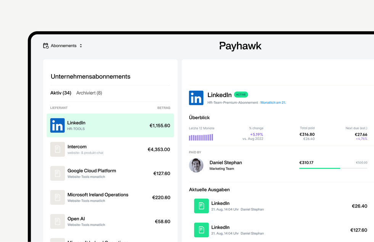
Task: Click the Aktuelle Ausgaben heading
Action: (x=209, y=190)
